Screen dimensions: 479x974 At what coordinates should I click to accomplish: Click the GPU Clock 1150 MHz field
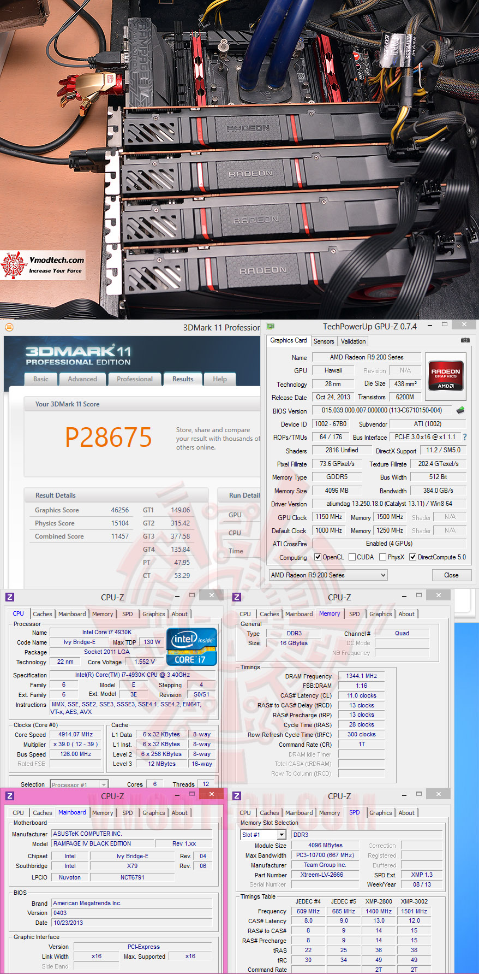point(329,517)
